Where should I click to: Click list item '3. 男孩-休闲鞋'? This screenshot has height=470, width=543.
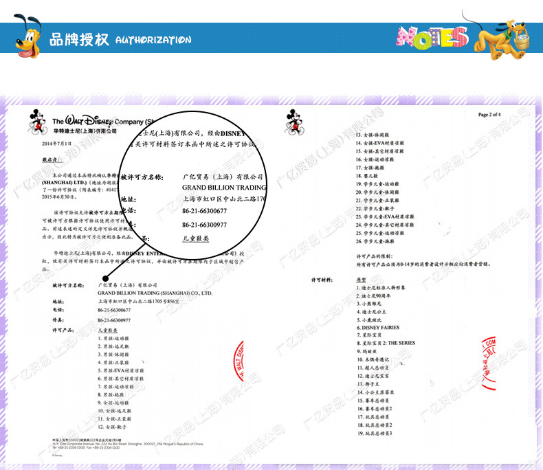(x=113, y=355)
